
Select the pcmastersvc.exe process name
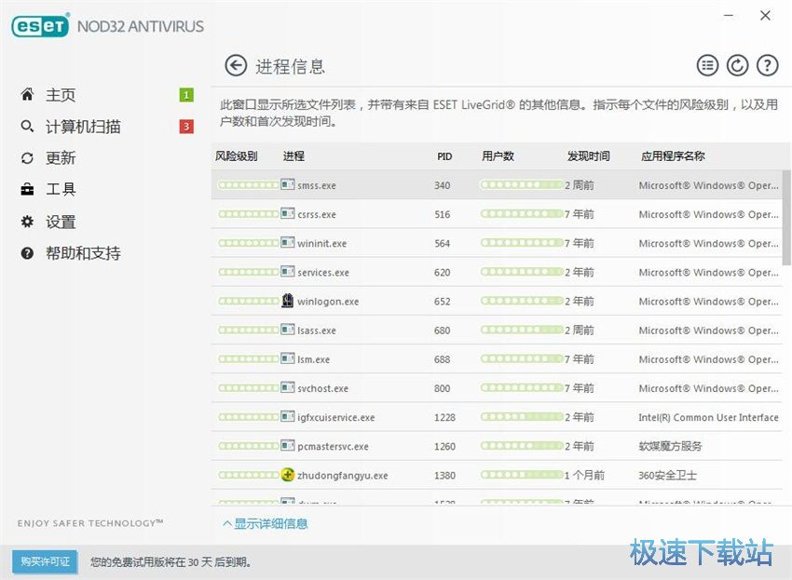coord(334,446)
